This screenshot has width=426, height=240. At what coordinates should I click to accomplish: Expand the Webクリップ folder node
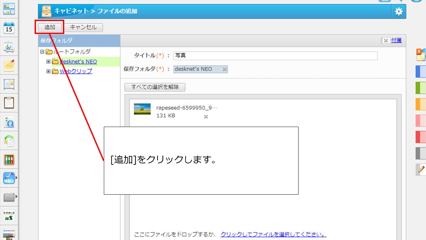pos(48,71)
